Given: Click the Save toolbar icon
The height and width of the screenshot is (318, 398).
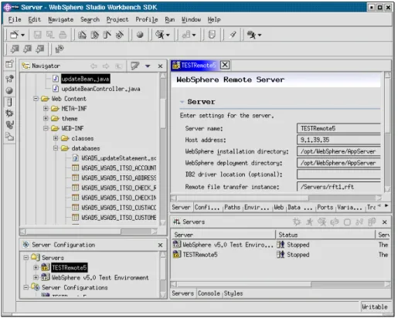Looking at the screenshot, I should point(38,35).
